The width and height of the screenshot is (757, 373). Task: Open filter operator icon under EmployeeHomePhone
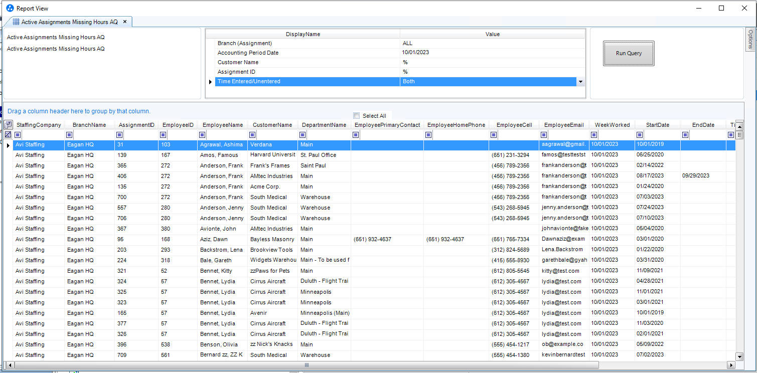click(x=428, y=135)
